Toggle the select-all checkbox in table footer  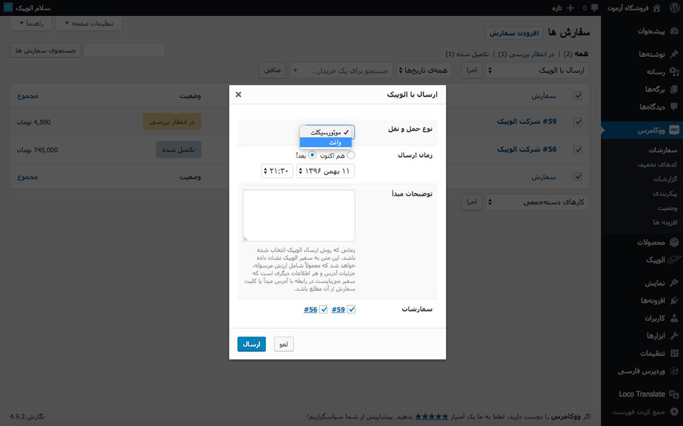[578, 177]
